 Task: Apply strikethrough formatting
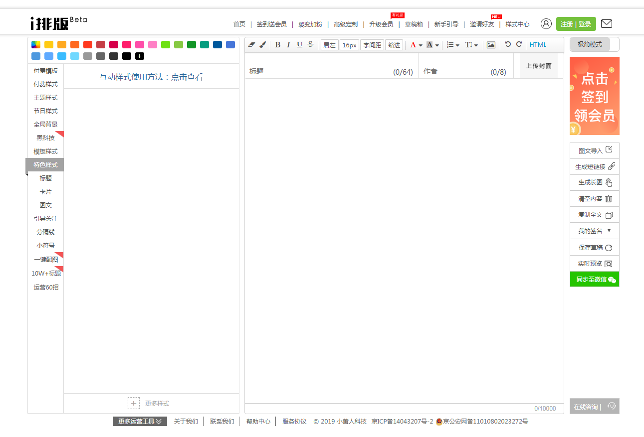coord(311,45)
